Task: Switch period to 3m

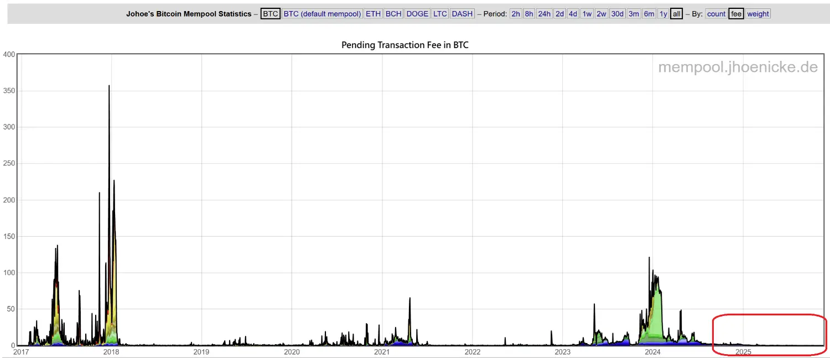Action: (634, 14)
